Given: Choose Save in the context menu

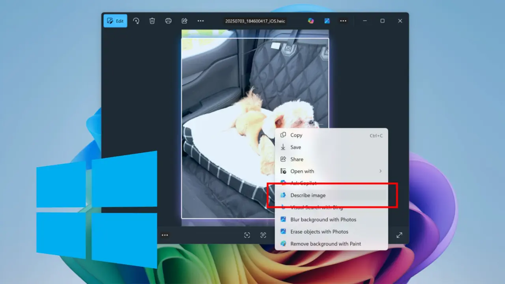Looking at the screenshot, I should pos(296,147).
